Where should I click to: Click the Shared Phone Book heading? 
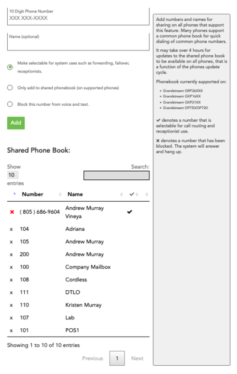[x=39, y=150]
